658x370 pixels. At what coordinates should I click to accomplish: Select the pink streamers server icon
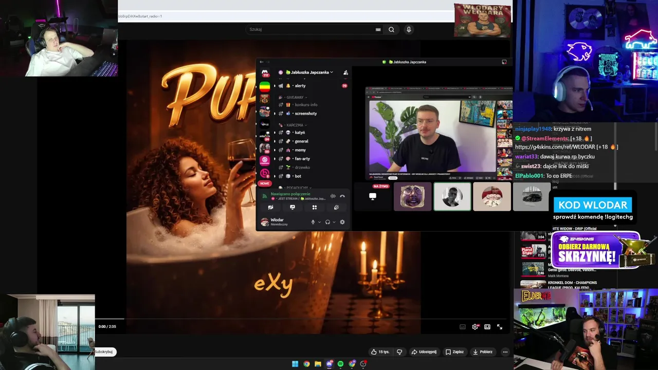[265, 161]
